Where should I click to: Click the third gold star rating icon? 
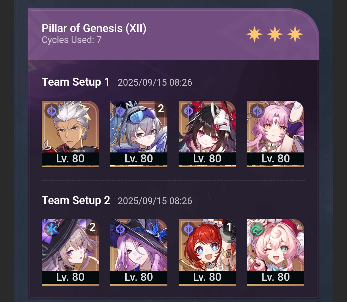click(295, 34)
